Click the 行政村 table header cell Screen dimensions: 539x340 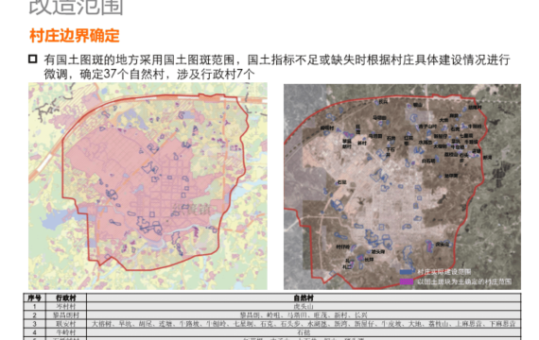(x=66, y=297)
